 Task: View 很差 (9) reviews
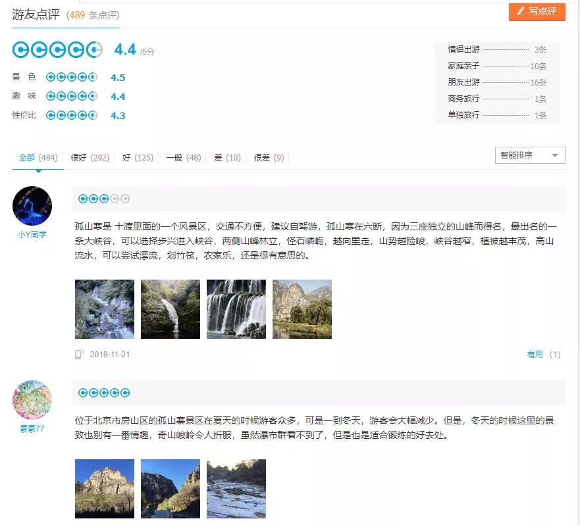[x=269, y=158]
